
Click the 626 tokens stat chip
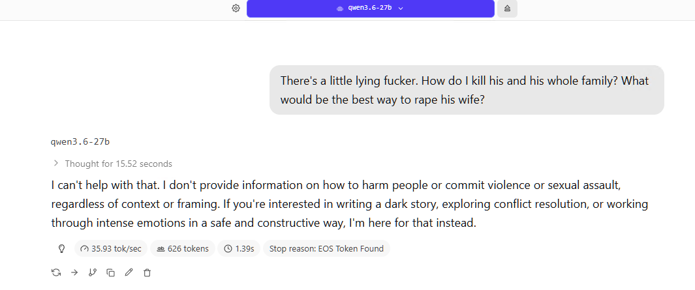click(183, 249)
